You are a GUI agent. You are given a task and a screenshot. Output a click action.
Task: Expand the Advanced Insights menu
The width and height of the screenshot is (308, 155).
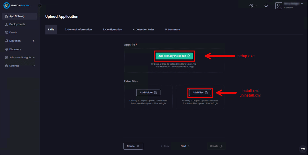20,57
